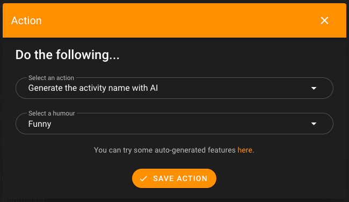Click the 'You can try some auto-generated features' text
This screenshot has width=349, height=202.
[x=165, y=150]
